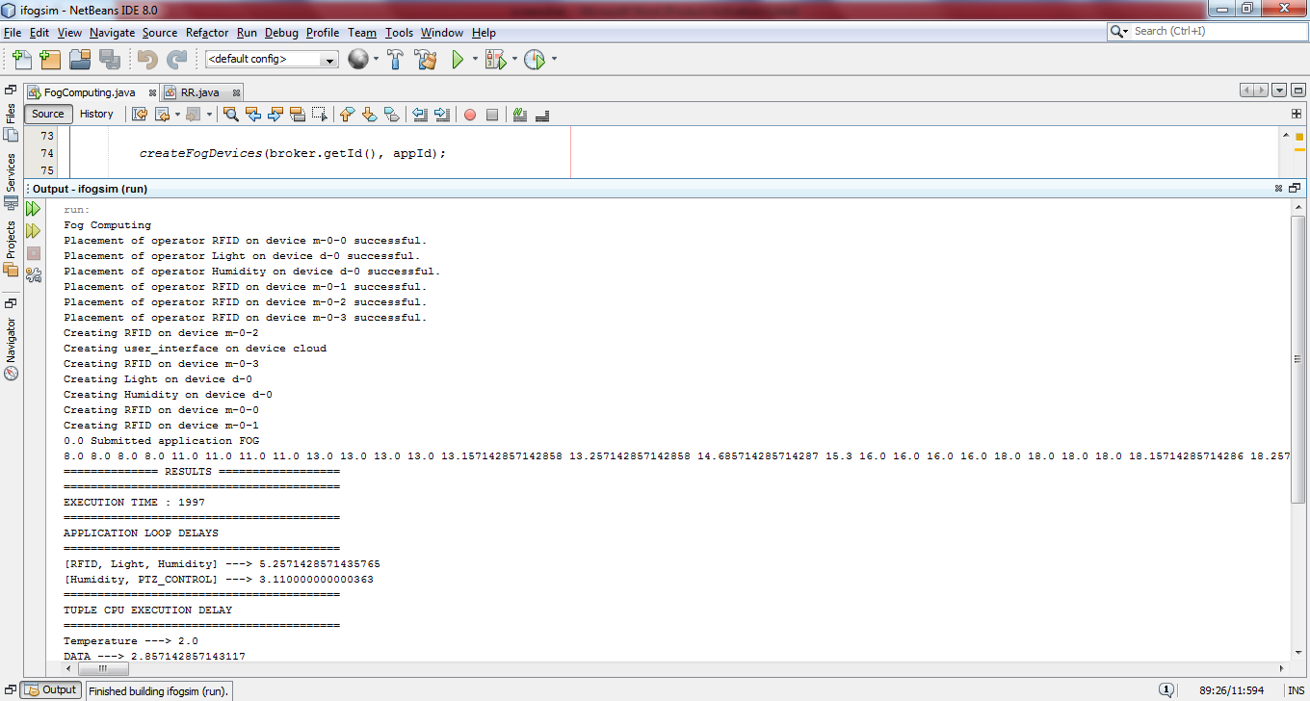Expand the editor Forward history dropdown arrow
This screenshot has width=1310, height=701.
point(209,115)
